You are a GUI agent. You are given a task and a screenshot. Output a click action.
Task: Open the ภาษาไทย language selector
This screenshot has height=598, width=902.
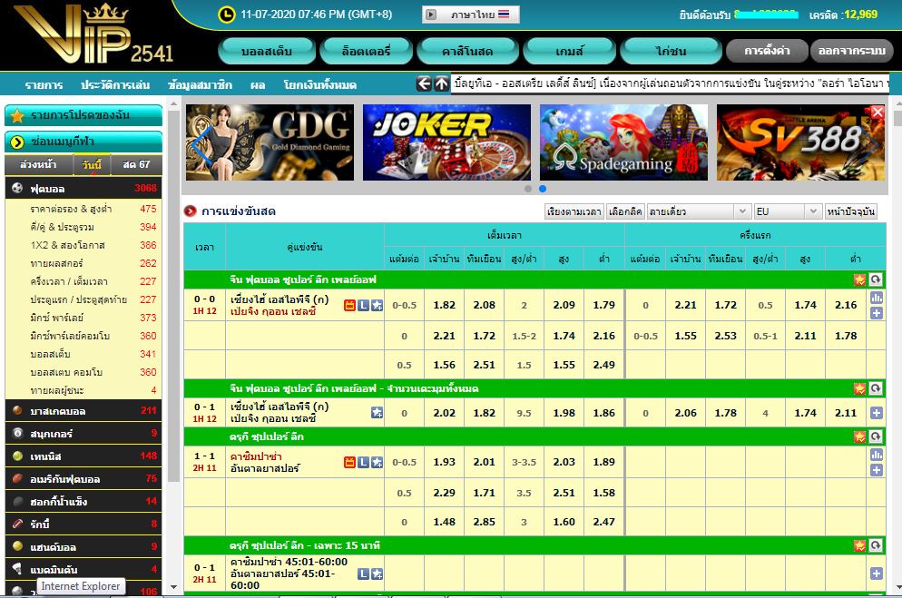pyautogui.click(x=471, y=15)
